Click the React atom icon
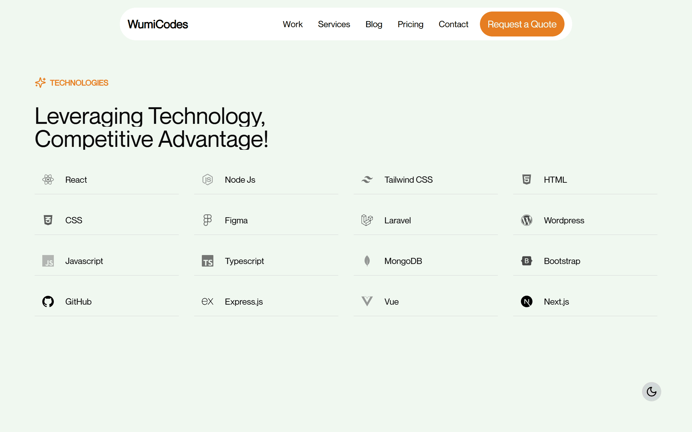 pos(48,180)
